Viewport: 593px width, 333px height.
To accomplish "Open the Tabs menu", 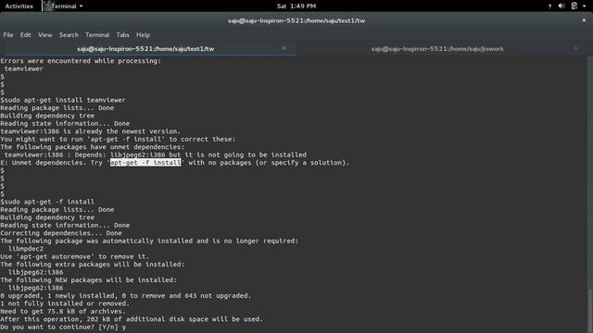I will click(x=122, y=35).
